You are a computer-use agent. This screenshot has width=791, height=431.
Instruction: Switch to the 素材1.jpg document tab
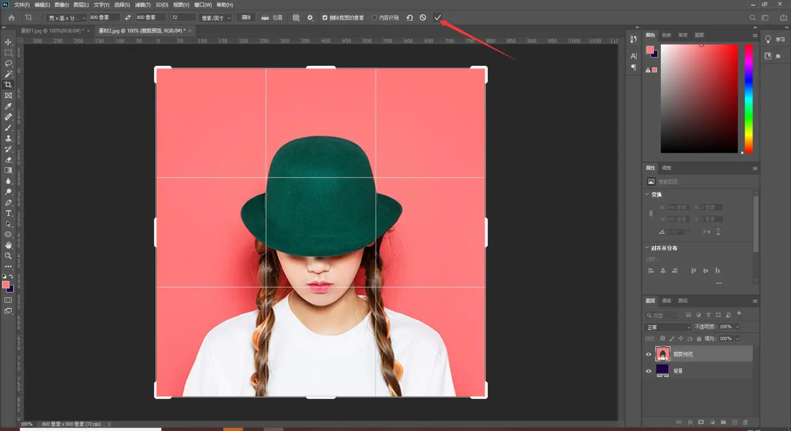[x=52, y=31]
